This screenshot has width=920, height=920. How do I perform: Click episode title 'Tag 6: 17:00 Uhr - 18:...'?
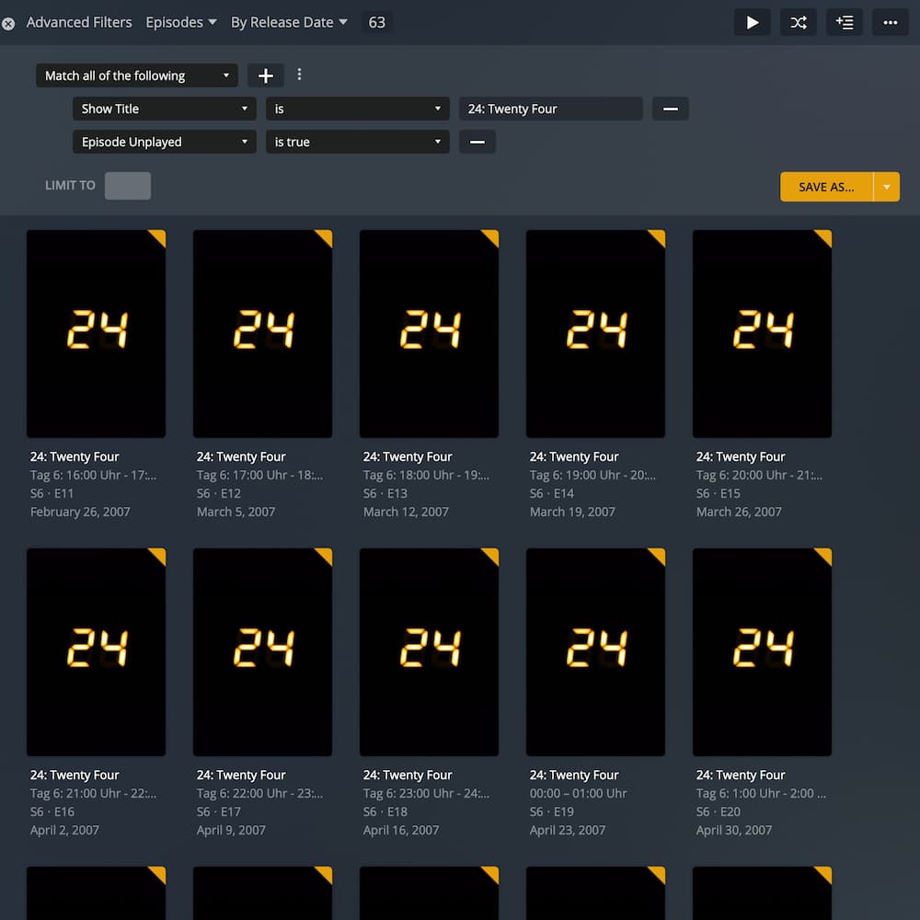click(x=260, y=476)
